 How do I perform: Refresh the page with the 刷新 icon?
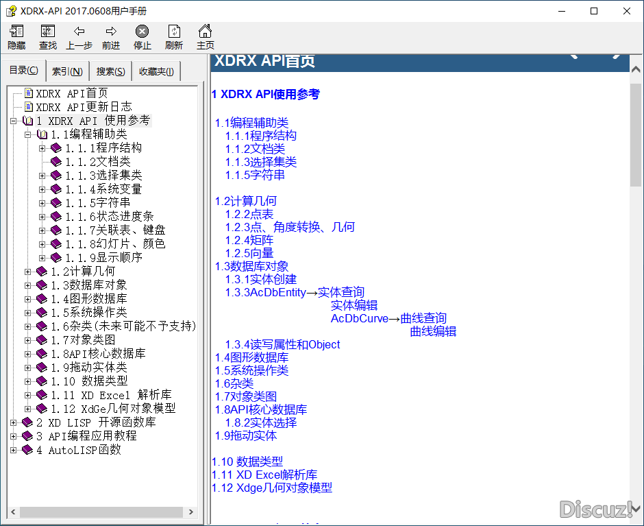174,37
